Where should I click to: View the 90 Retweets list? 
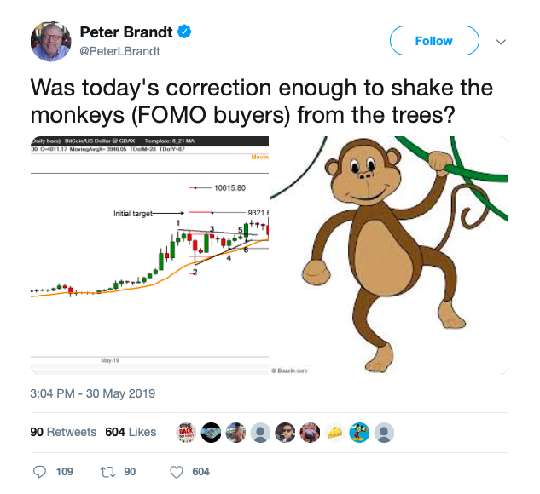point(63,432)
